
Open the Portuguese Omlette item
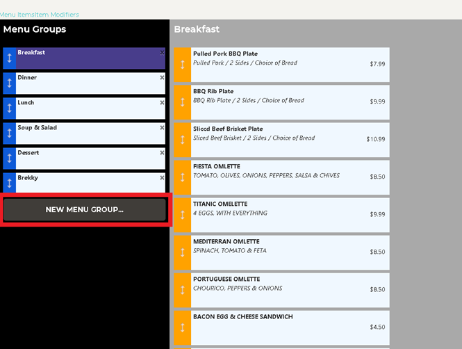click(x=288, y=290)
